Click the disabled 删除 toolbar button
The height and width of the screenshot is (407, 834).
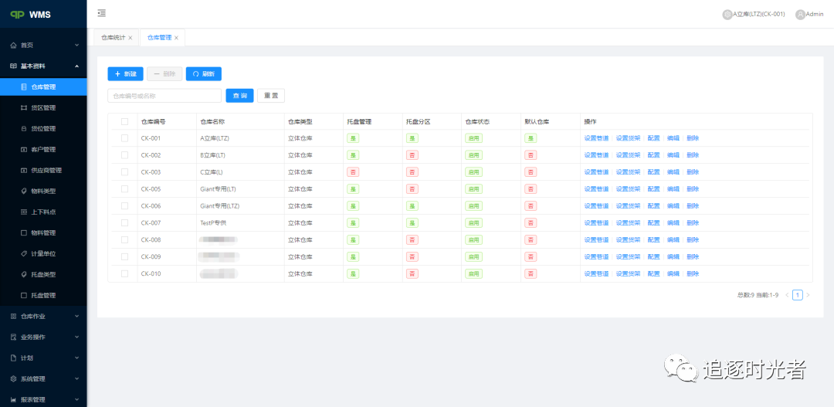pyautogui.click(x=165, y=74)
